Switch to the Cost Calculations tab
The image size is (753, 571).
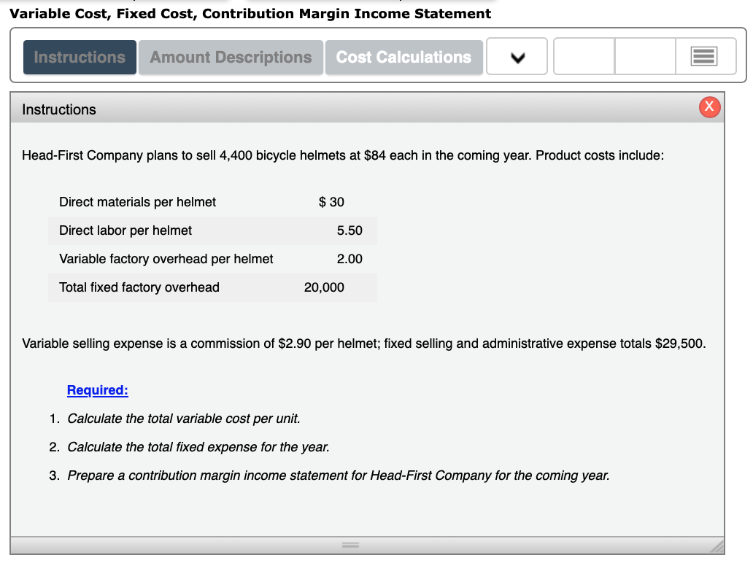[x=403, y=56]
